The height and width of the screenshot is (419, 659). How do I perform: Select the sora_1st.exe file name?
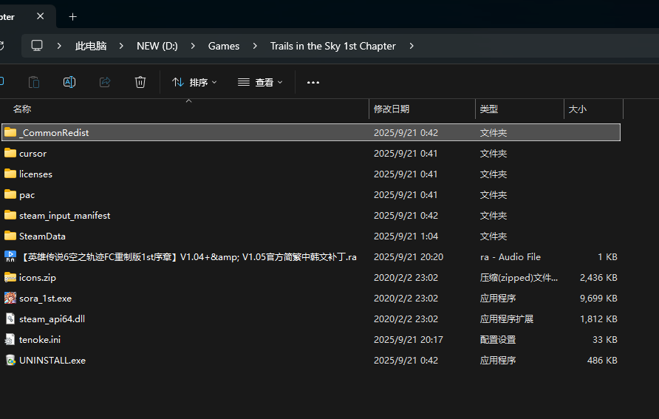(45, 299)
